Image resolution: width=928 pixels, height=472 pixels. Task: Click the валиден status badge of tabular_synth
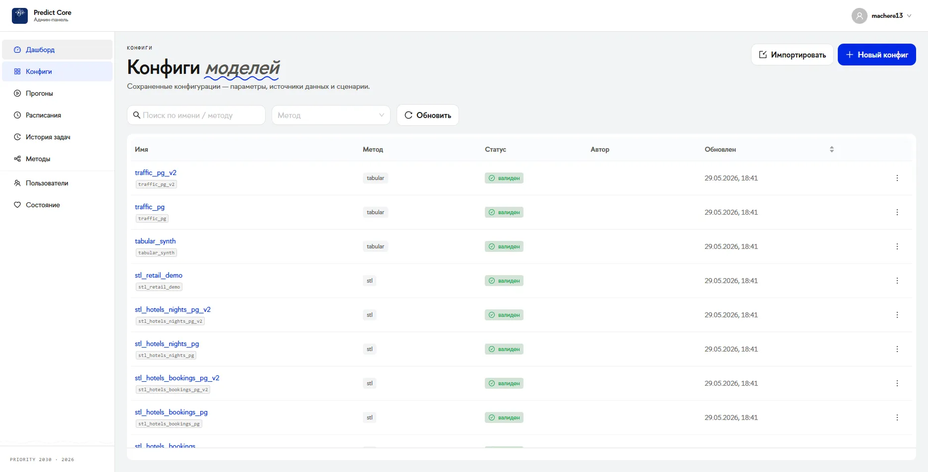(504, 246)
